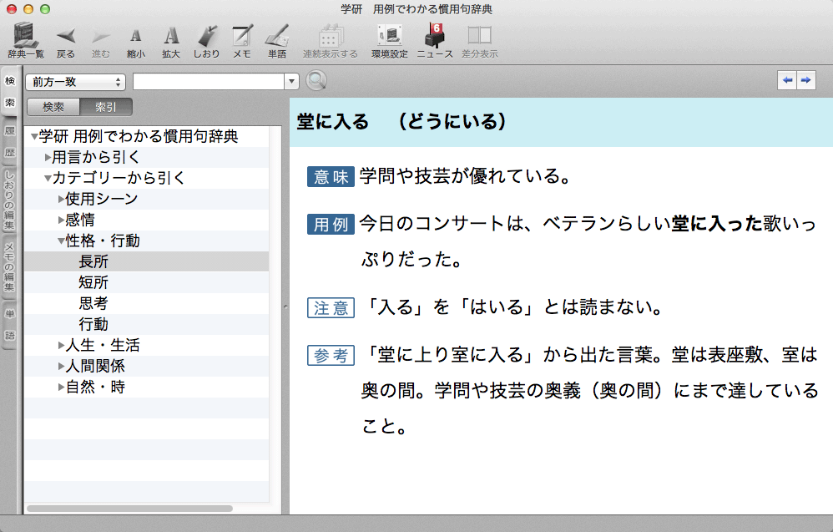This screenshot has width=833, height=532.
Task: Toggle 差分表示 diff view
Action: pyautogui.click(x=479, y=40)
